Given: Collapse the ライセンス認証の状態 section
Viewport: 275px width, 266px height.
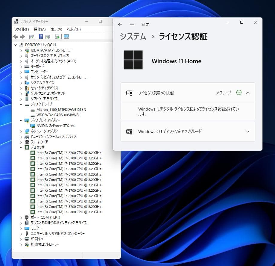Looking at the screenshot, I should point(247,93).
